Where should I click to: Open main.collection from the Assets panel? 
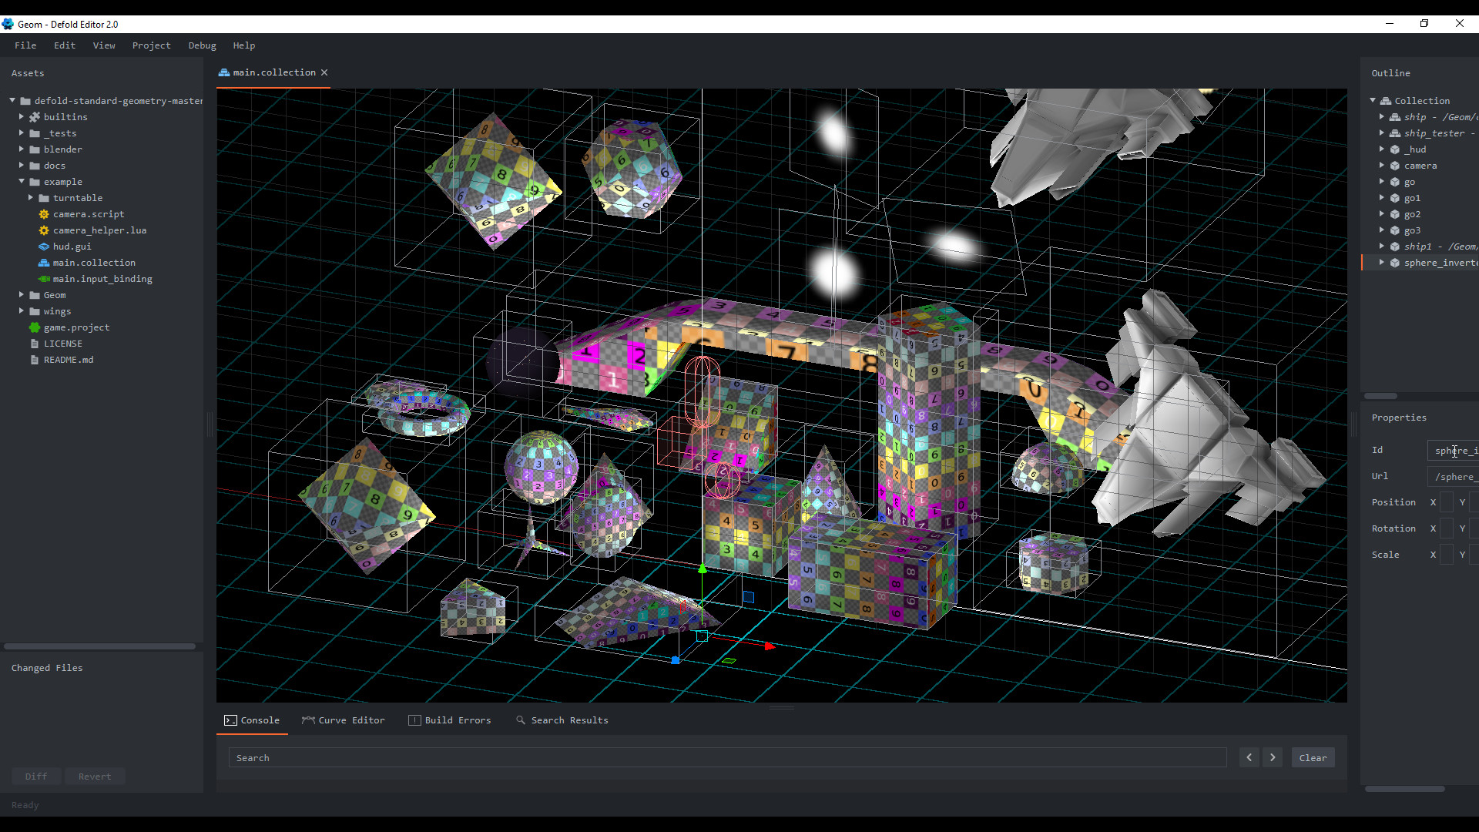(x=93, y=263)
